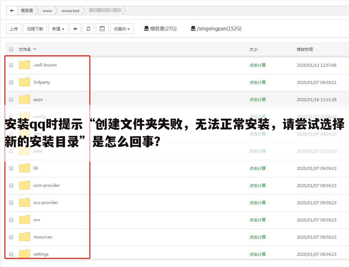349x267 pixels.
Task: Click the folder icon of the ocs row
Action: point(25,219)
